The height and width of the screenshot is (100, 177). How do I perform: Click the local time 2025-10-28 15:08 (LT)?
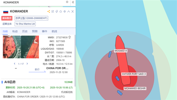pos(61,88)
